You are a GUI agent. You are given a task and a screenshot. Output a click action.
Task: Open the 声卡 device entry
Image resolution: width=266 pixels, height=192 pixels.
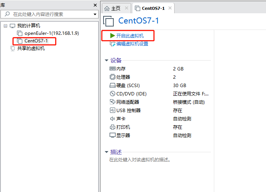(x=121, y=119)
